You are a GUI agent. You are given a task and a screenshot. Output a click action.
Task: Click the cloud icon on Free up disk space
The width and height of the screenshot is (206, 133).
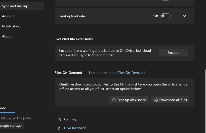point(114,100)
